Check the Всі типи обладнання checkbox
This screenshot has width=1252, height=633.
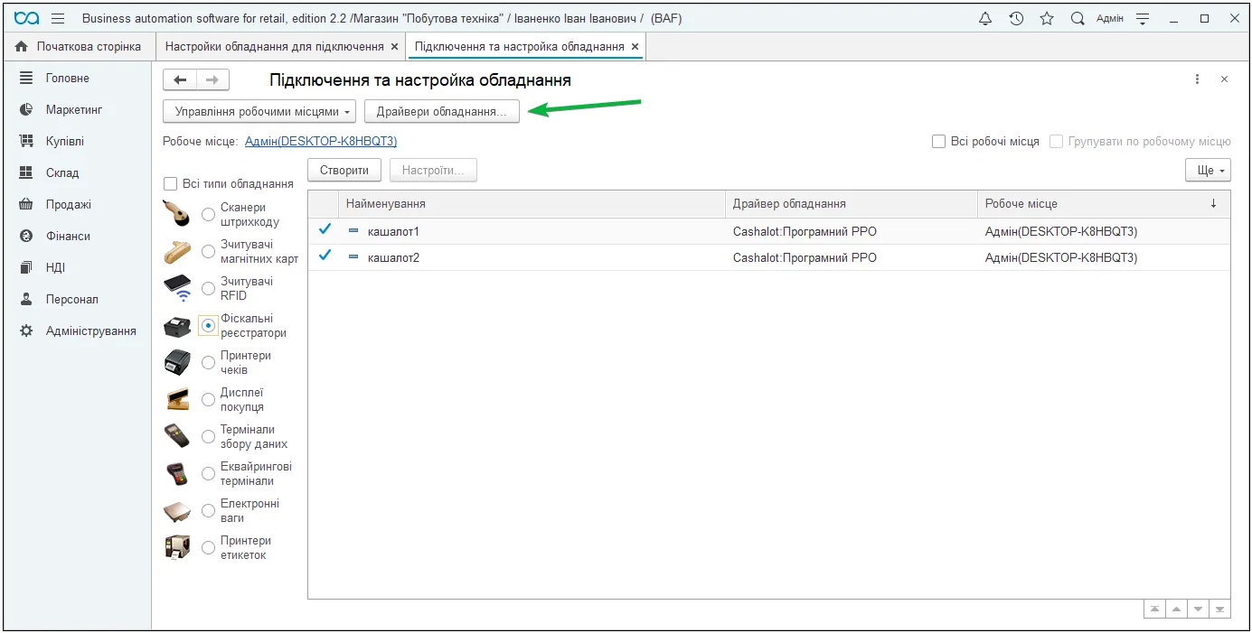click(170, 183)
